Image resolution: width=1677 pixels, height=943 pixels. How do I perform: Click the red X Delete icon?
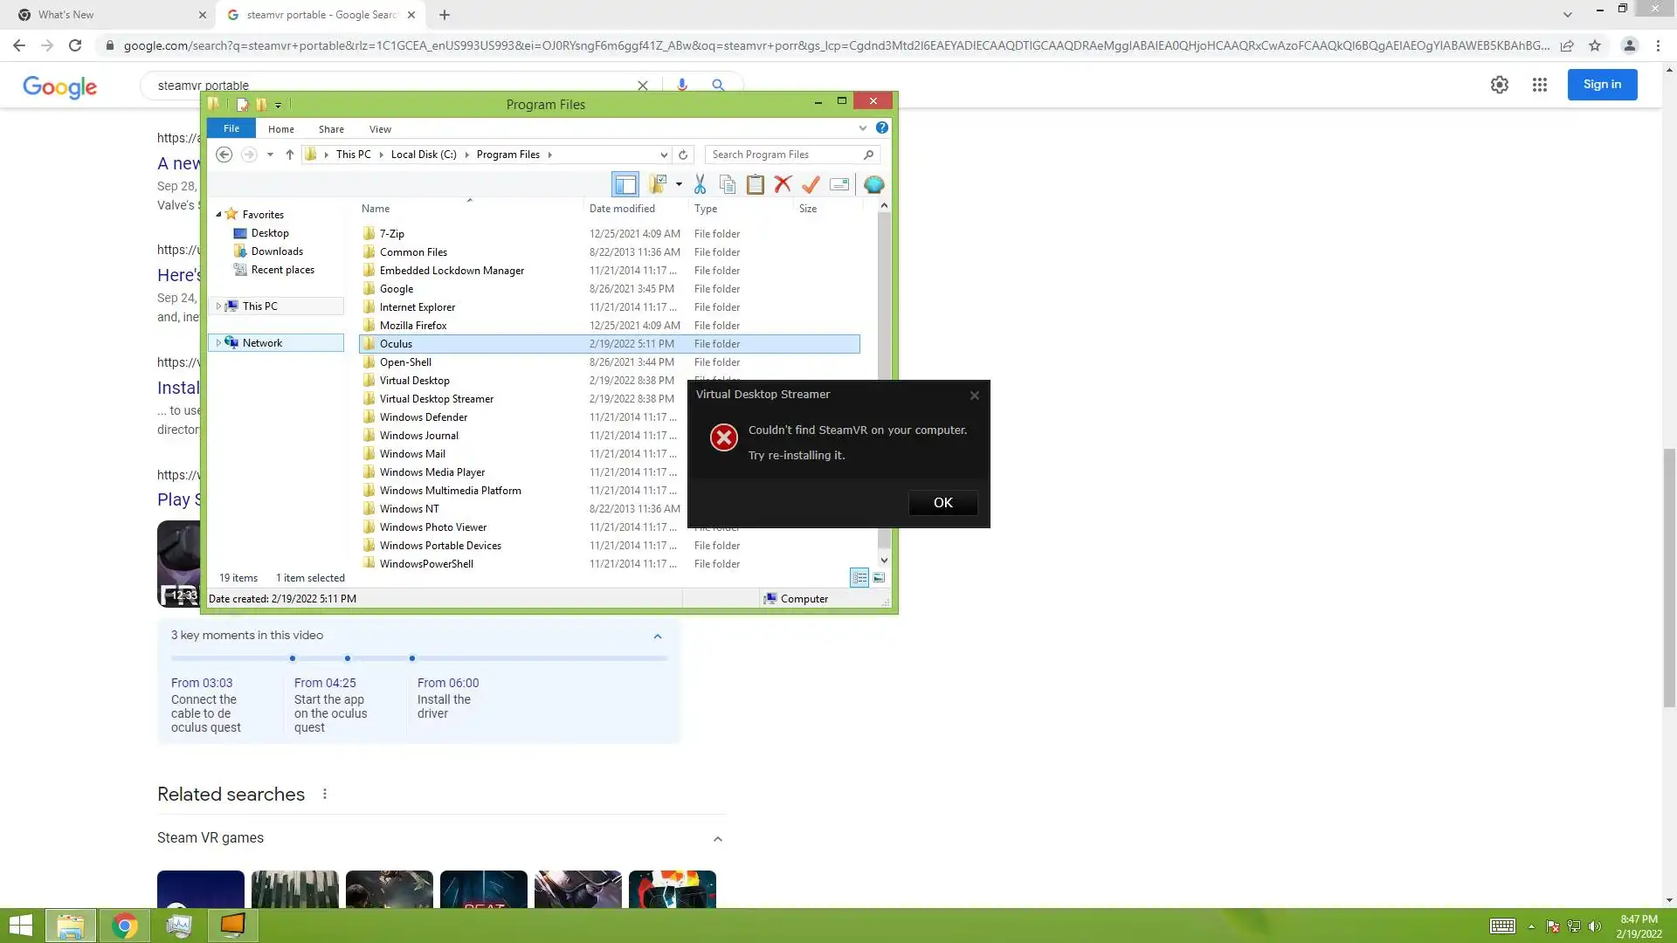pyautogui.click(x=783, y=184)
